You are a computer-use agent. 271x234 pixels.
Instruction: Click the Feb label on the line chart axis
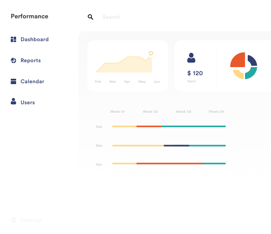coord(98,81)
